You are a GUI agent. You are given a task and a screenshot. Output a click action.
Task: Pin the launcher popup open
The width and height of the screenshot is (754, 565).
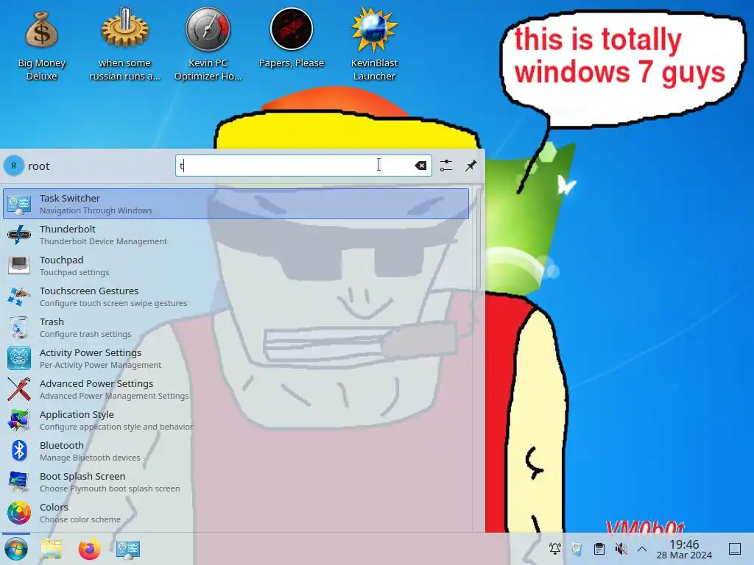(x=471, y=166)
